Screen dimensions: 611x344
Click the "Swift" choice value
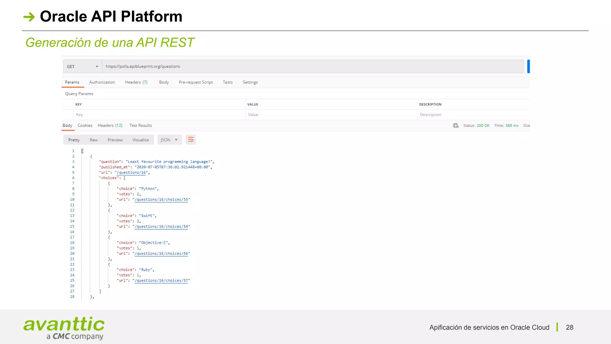coord(147,216)
